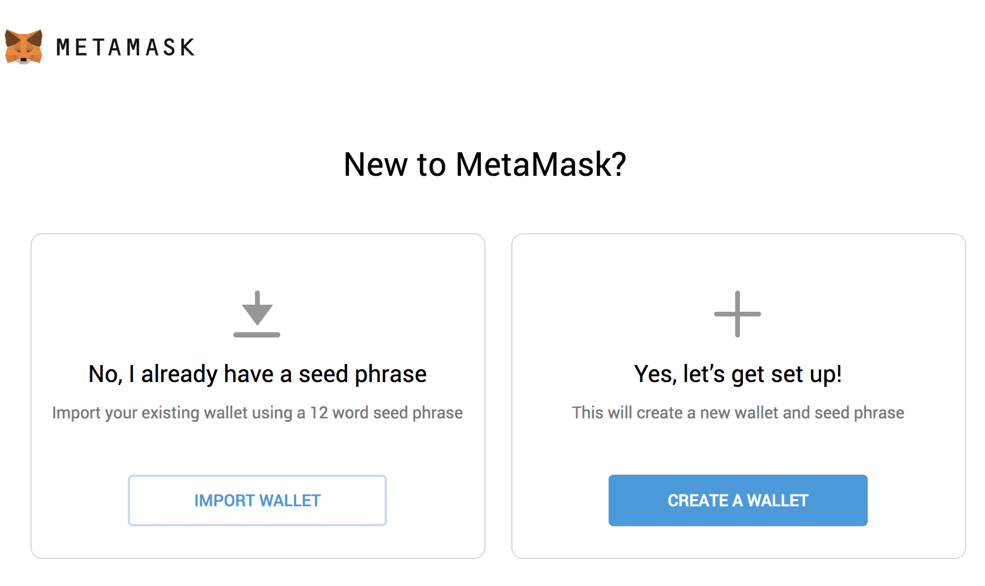985x586 pixels.
Task: Select "No, I already have a seed phrase" heading
Action: 257,374
